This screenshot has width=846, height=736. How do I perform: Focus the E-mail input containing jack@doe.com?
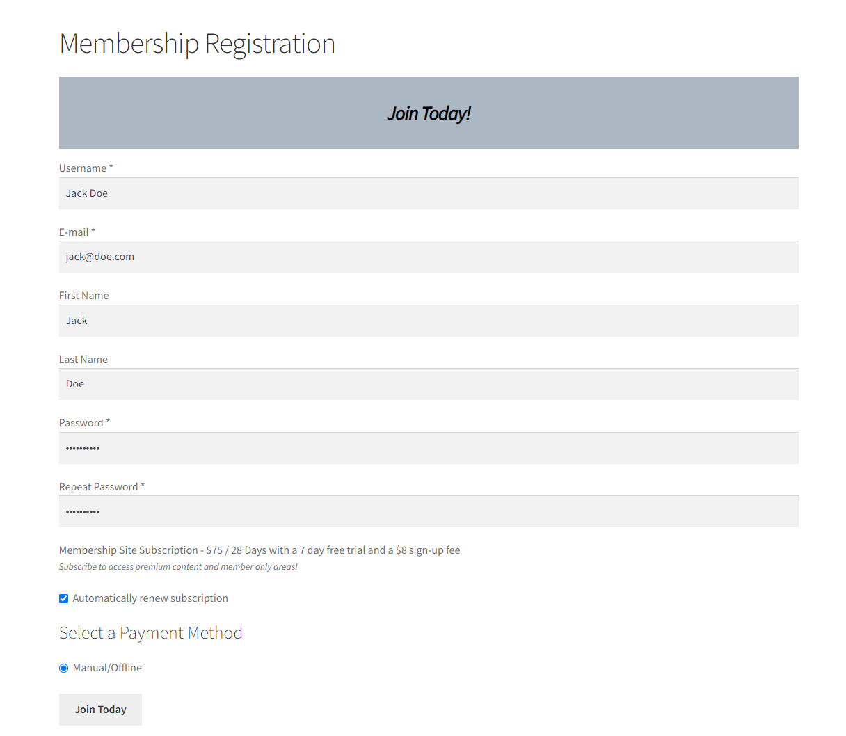click(429, 257)
